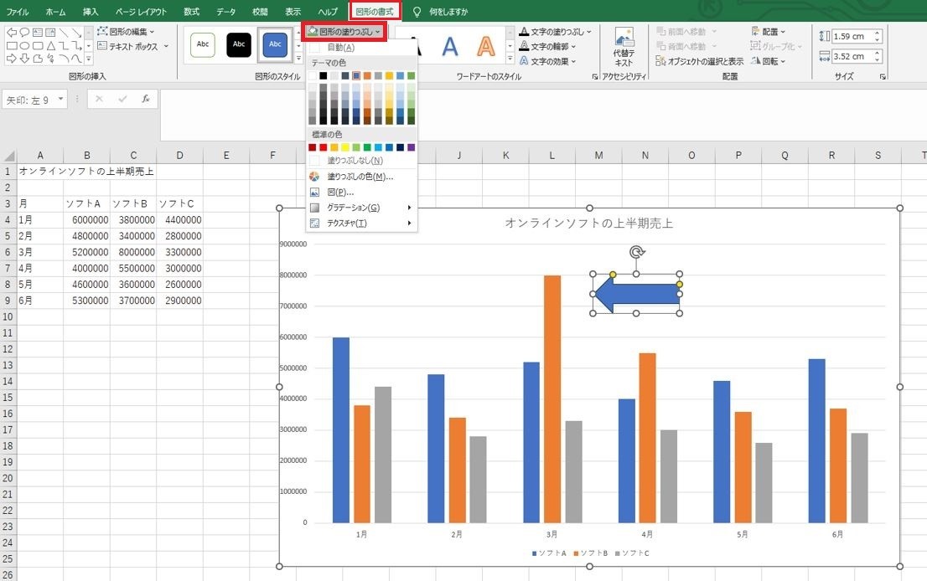Switch to the Insert (挿入) tab
Viewport: 927px width, 581px height.
click(91, 11)
